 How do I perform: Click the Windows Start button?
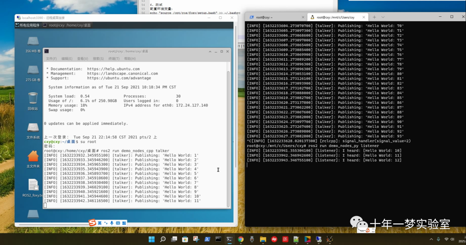pos(151,239)
